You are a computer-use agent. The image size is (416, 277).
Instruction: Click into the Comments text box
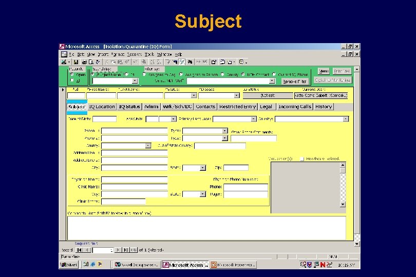(206, 228)
